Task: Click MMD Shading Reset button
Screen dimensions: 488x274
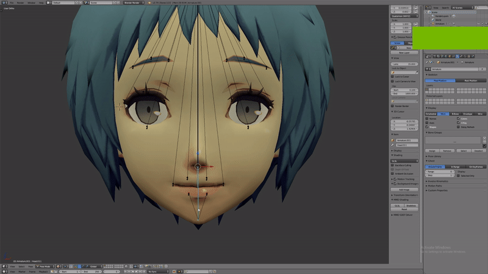Action: (x=404, y=209)
